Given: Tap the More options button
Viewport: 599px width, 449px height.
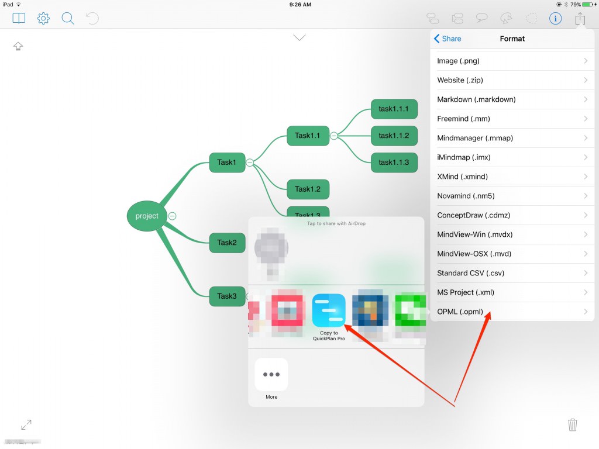Looking at the screenshot, I should tap(271, 375).
